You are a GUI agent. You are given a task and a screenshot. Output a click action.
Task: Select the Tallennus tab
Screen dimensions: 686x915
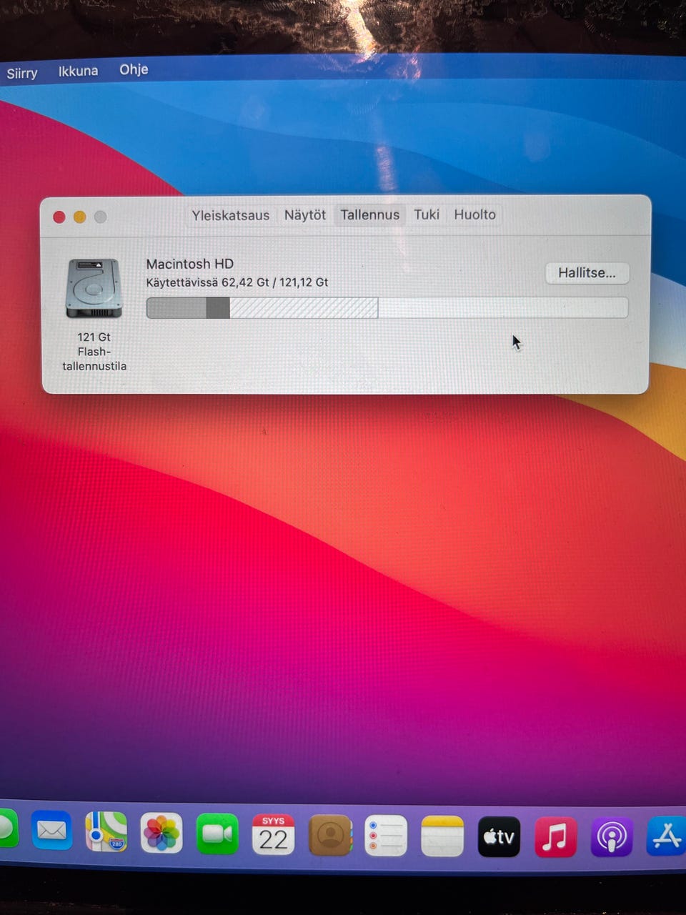point(369,214)
